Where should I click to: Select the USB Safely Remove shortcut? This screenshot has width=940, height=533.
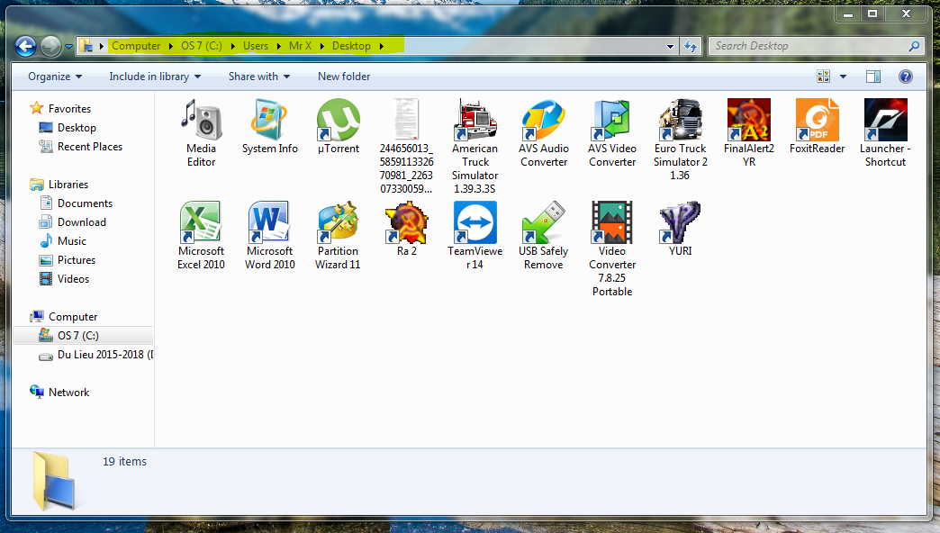544,236
